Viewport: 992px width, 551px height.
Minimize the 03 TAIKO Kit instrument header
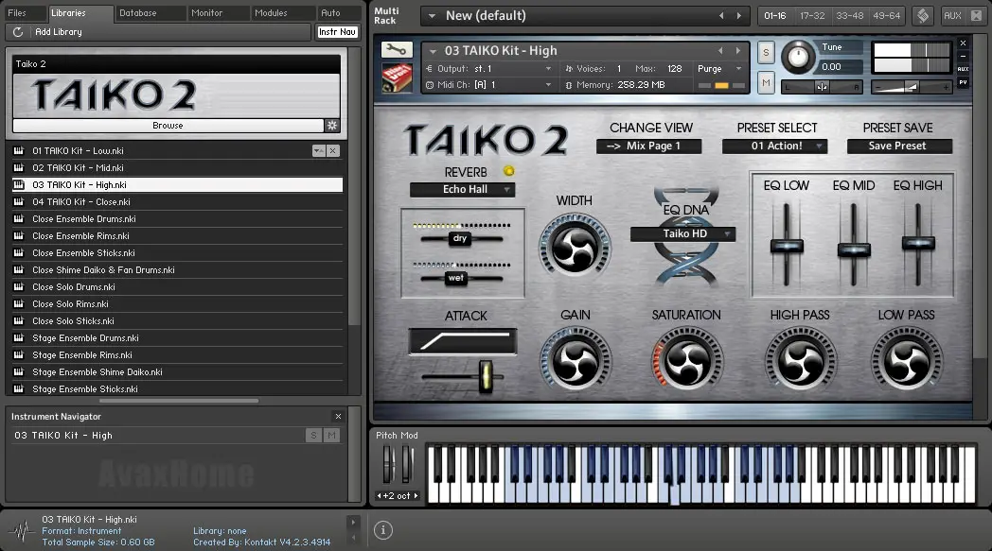(x=963, y=57)
